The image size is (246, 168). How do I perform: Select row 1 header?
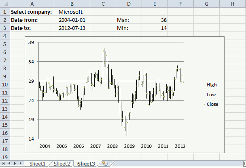[5, 12]
